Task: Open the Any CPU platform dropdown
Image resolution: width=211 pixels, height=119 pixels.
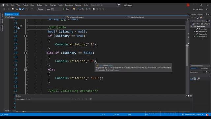Action: coord(54,9)
